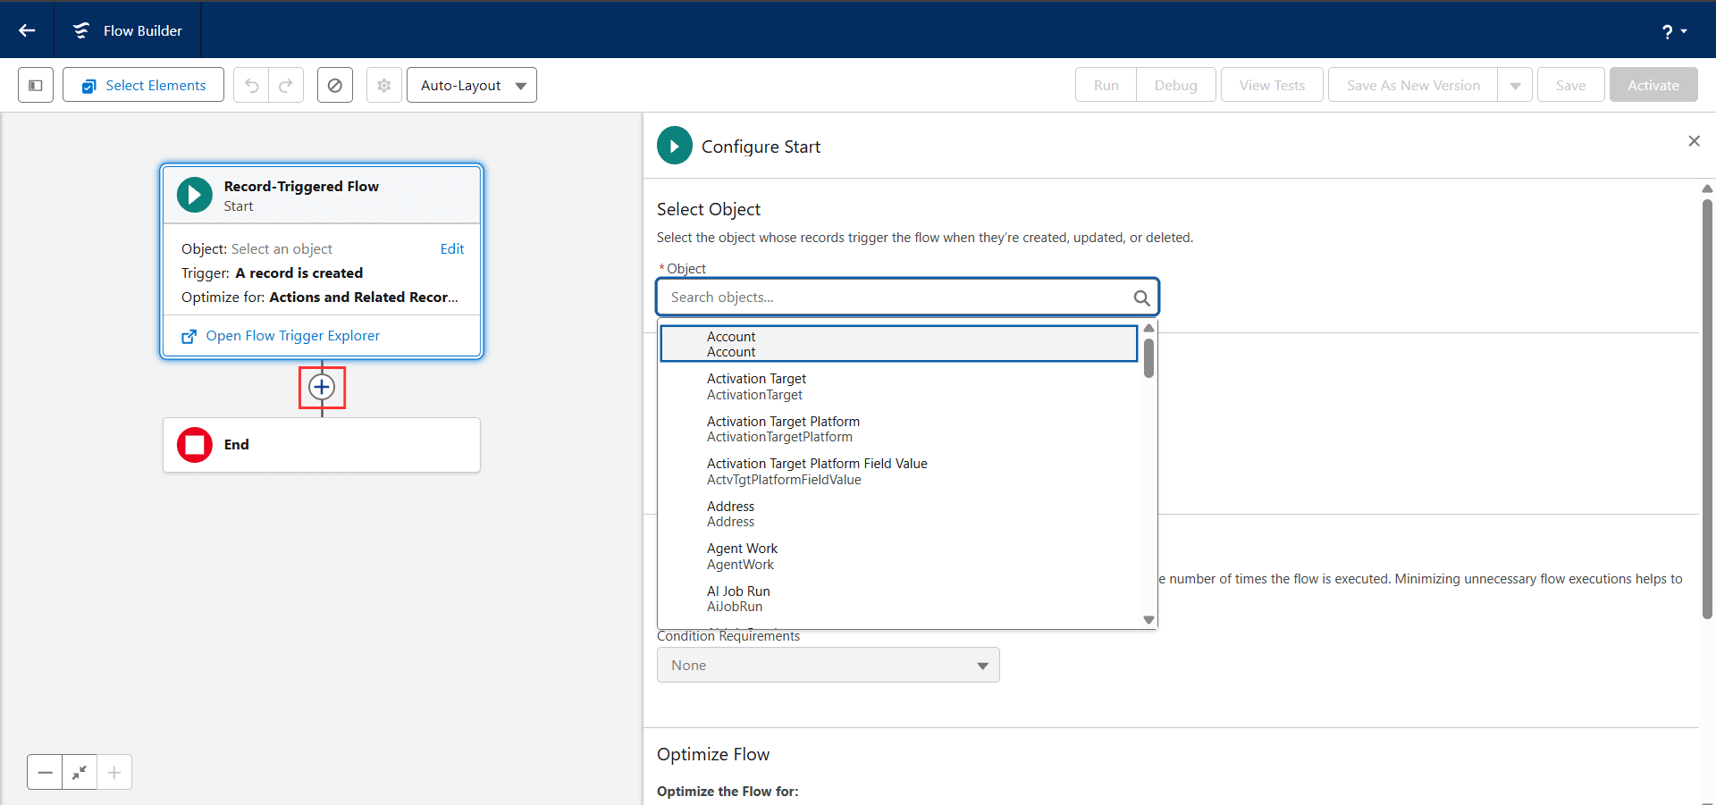Click the disabled circle-slash toolbar icon
Screen dimensions: 1716x805
335,85
